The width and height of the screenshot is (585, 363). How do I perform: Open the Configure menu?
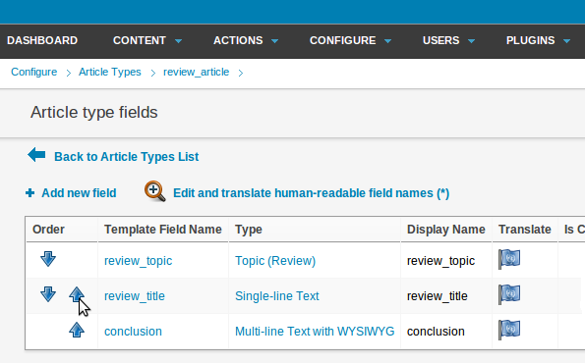(342, 40)
